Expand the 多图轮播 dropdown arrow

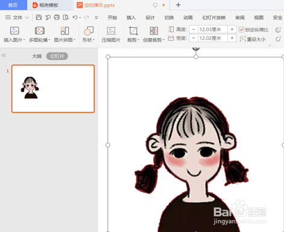tap(49, 40)
